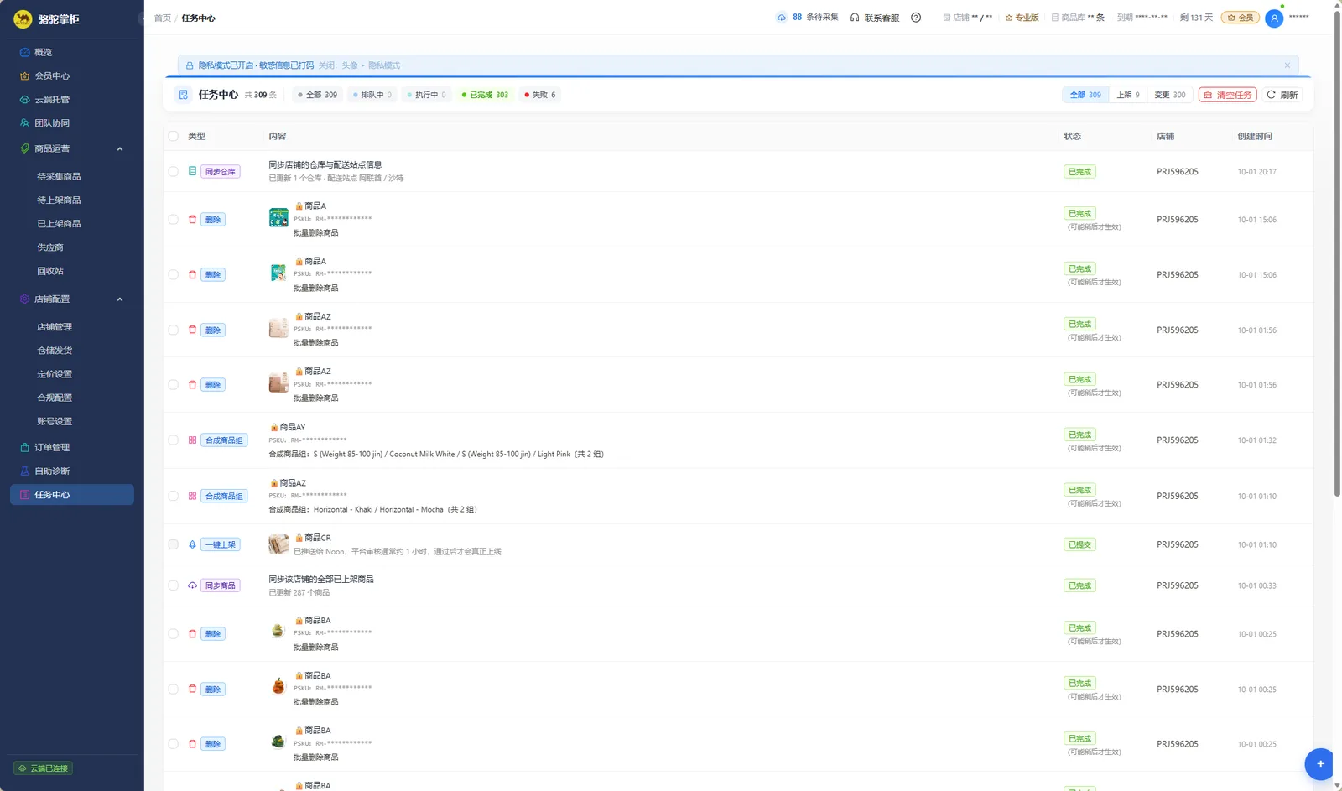Go to 首页 breadcrumb link
The image size is (1342, 791).
click(x=163, y=18)
